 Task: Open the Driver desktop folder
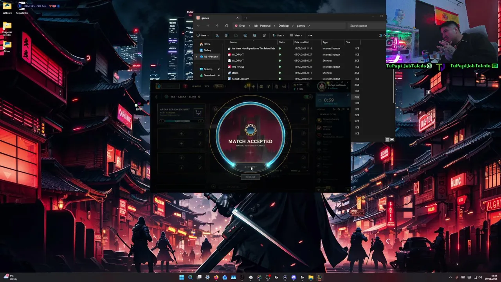click(x=7, y=46)
